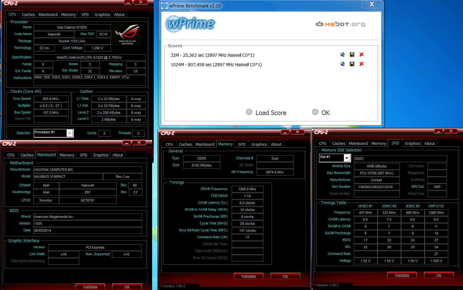The width and height of the screenshot is (463, 290).
Task: Click the Core Speed value 855.9 MHz
Action: click(51, 99)
